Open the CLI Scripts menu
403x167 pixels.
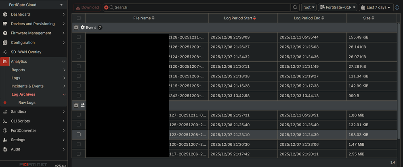34,121
